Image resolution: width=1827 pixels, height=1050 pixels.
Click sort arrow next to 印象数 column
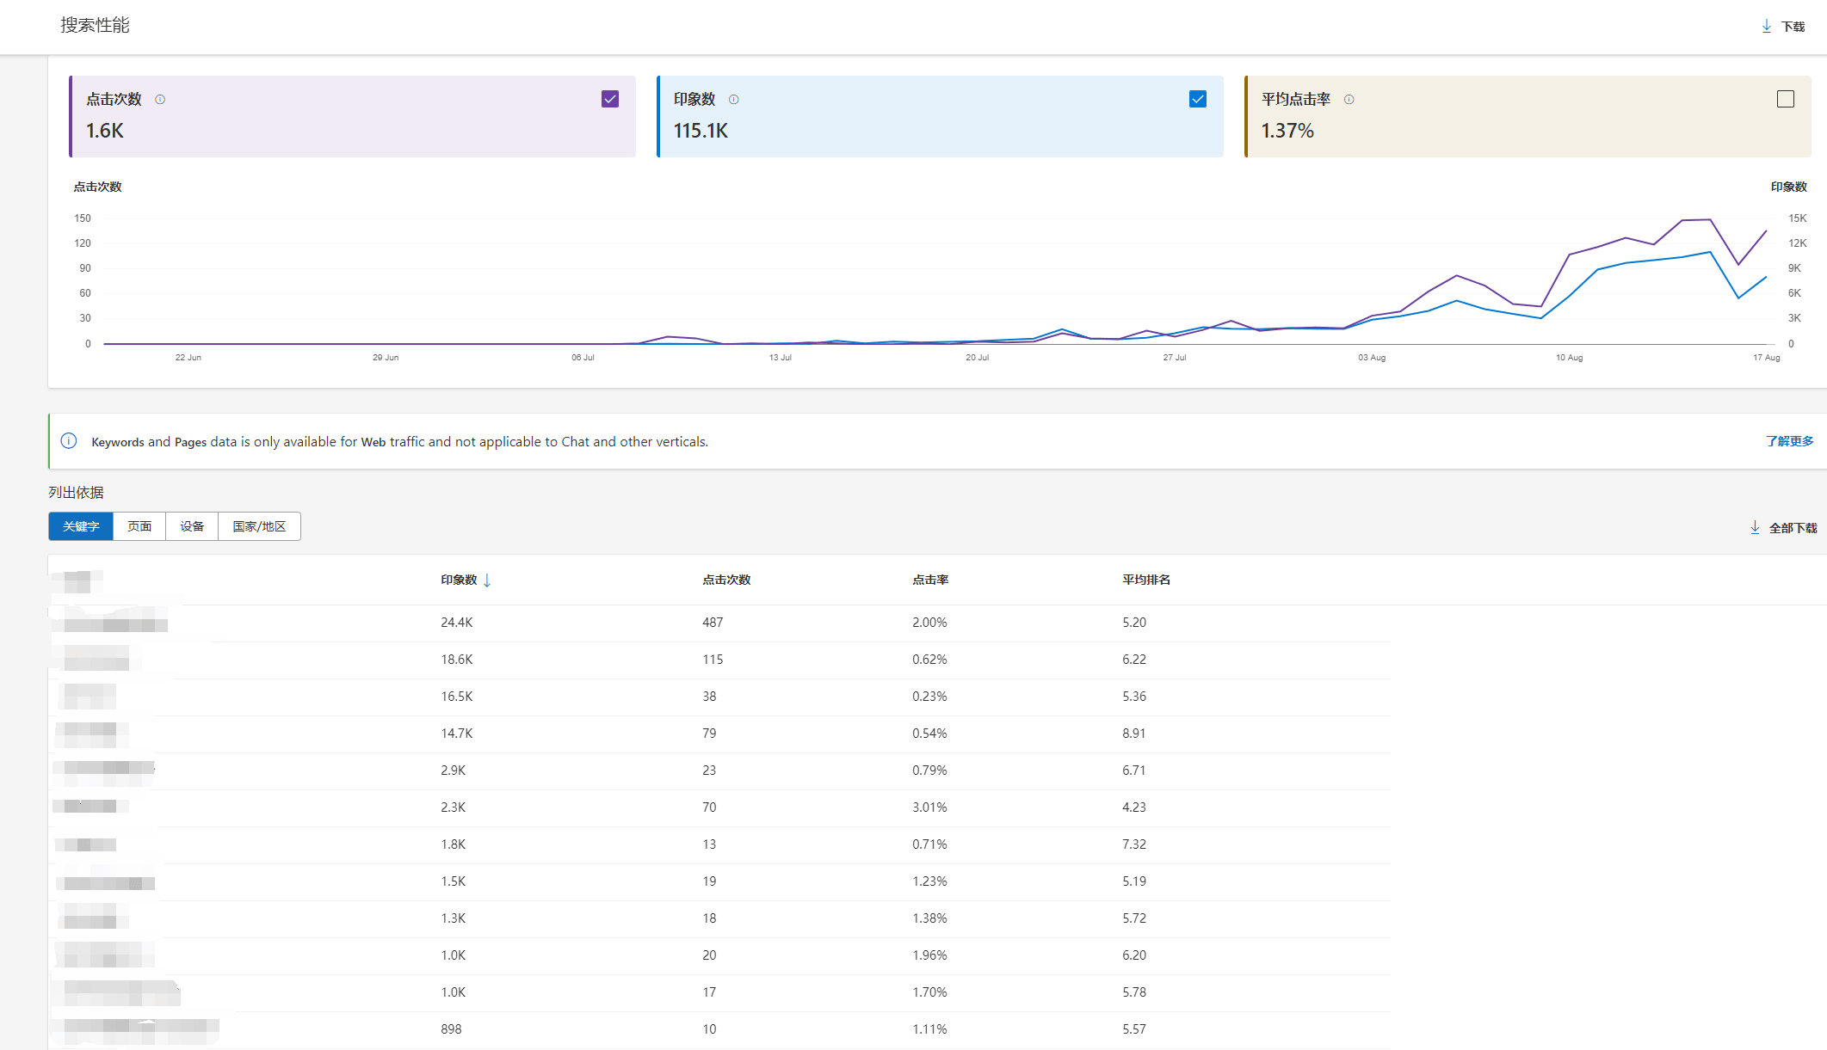487,580
